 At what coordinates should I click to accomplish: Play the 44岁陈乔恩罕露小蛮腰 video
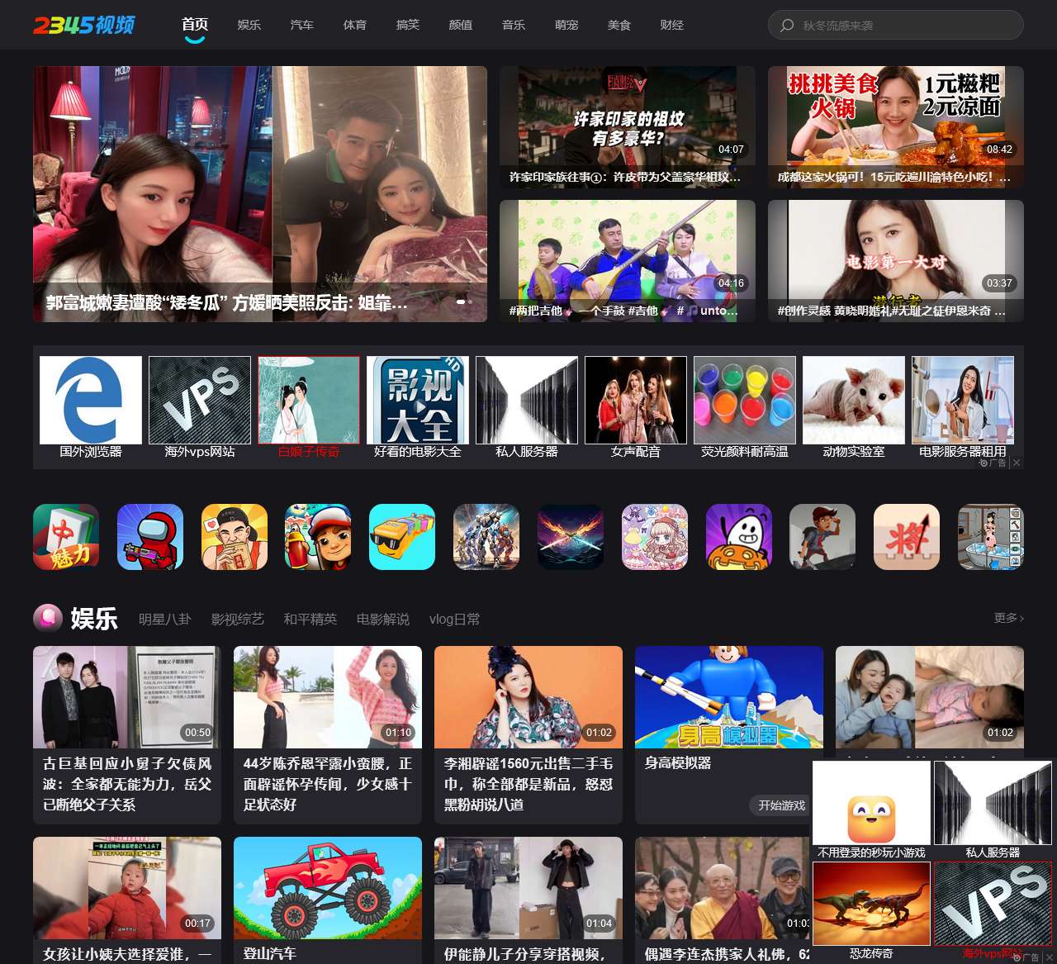point(328,734)
